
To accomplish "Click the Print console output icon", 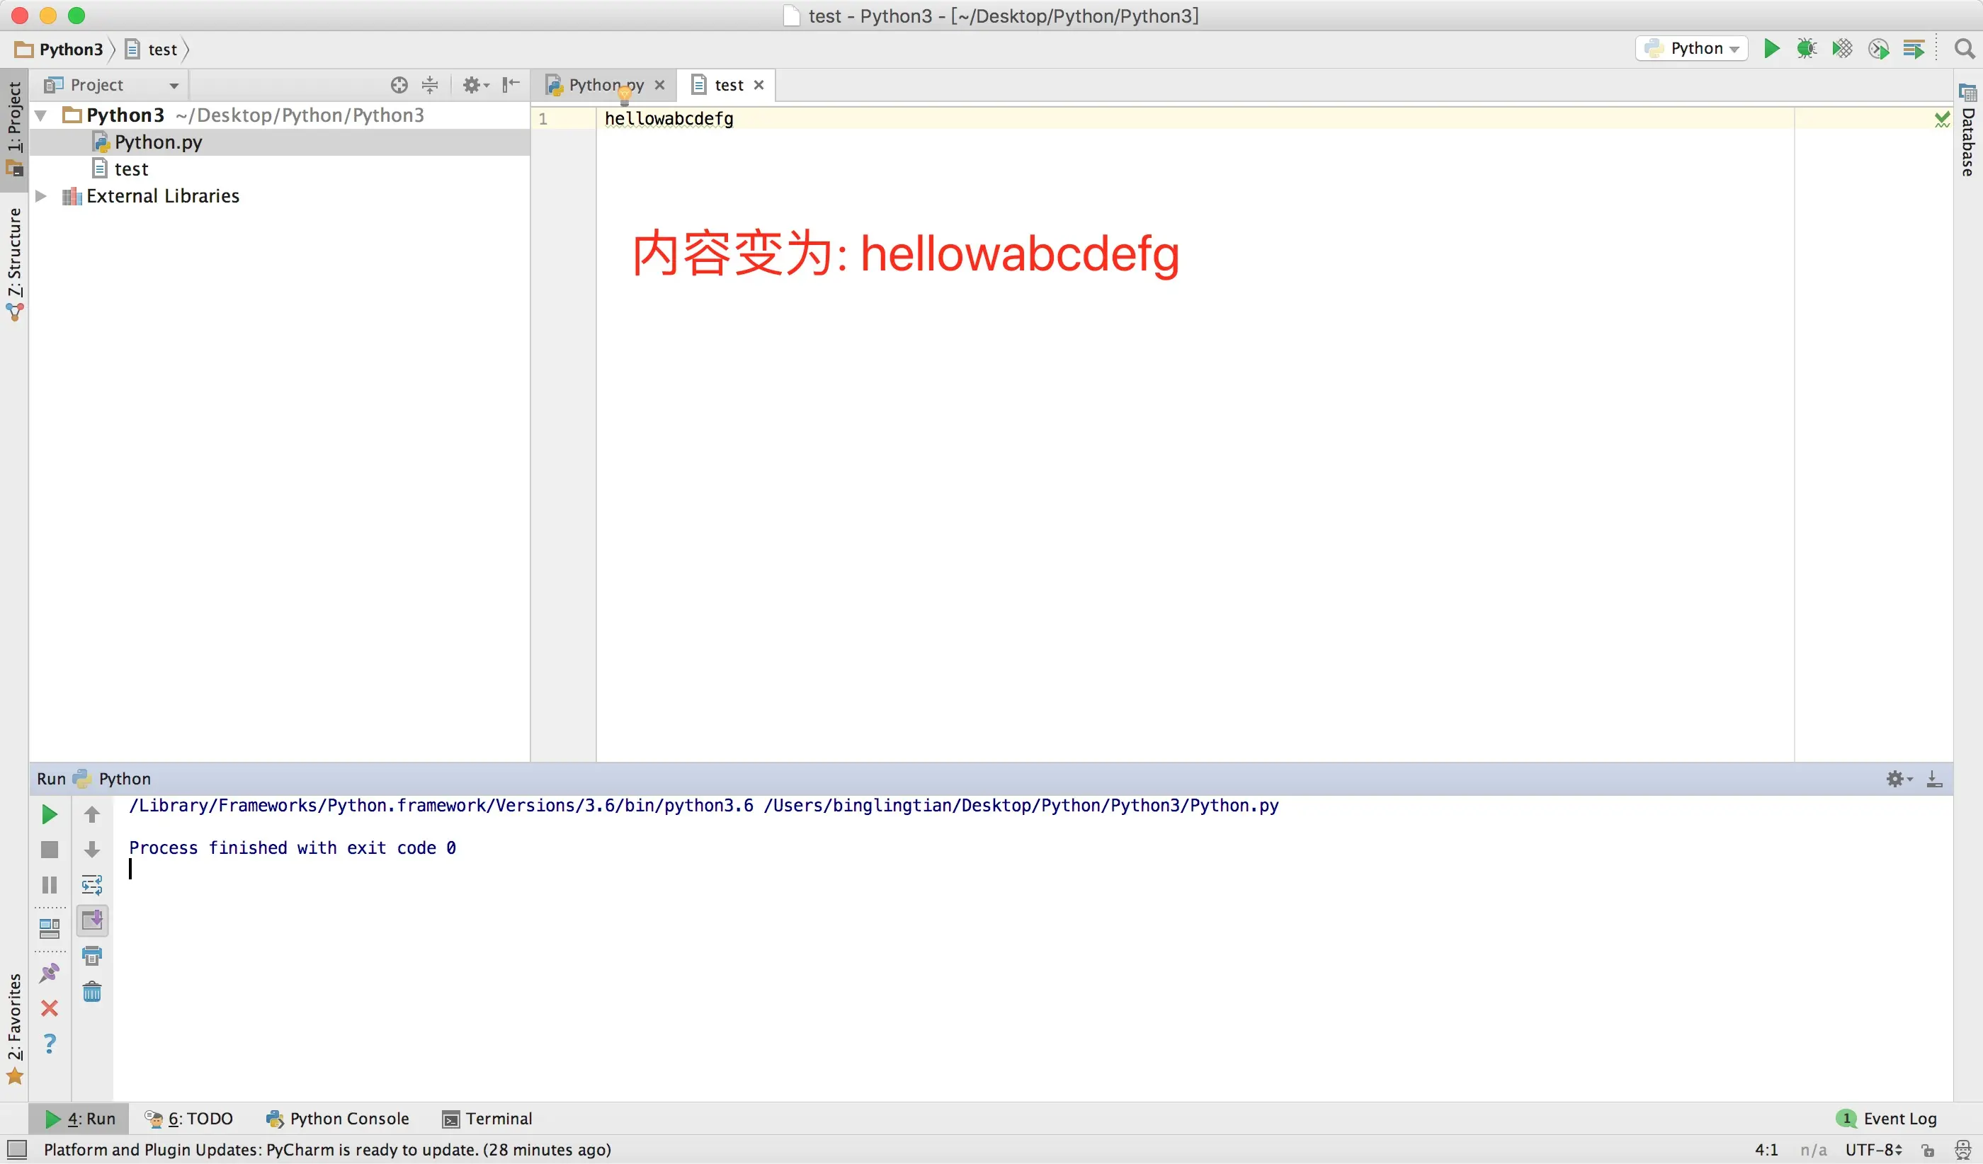I will (92, 956).
